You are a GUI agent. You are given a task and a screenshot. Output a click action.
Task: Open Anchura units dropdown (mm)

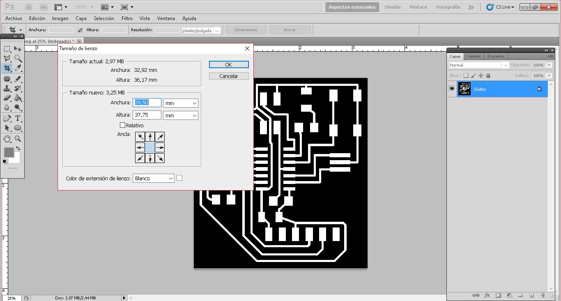coord(181,103)
